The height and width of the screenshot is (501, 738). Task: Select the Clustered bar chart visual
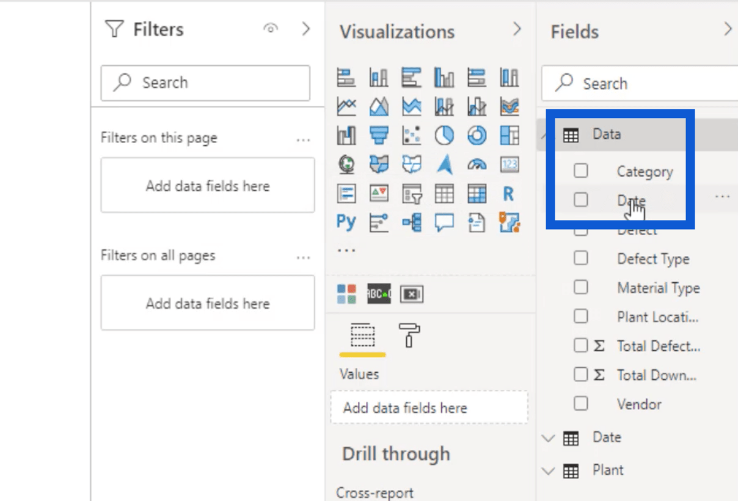(x=411, y=77)
